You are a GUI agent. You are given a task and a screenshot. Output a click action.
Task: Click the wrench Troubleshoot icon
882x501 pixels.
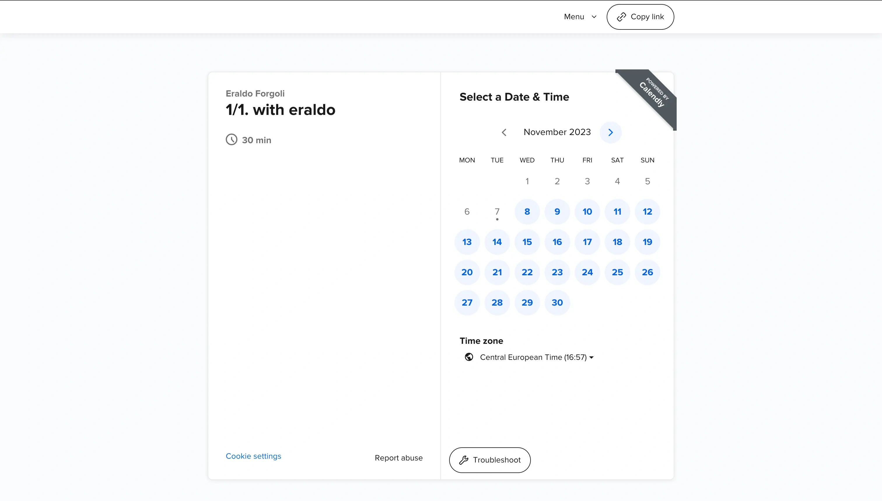click(464, 460)
